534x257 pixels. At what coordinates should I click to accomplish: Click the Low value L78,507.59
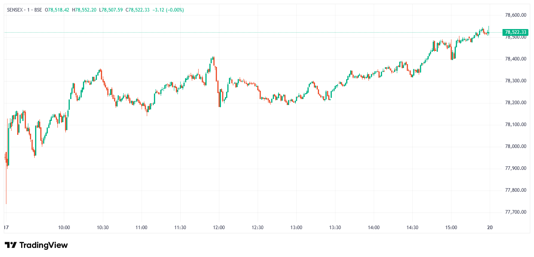tap(111, 10)
